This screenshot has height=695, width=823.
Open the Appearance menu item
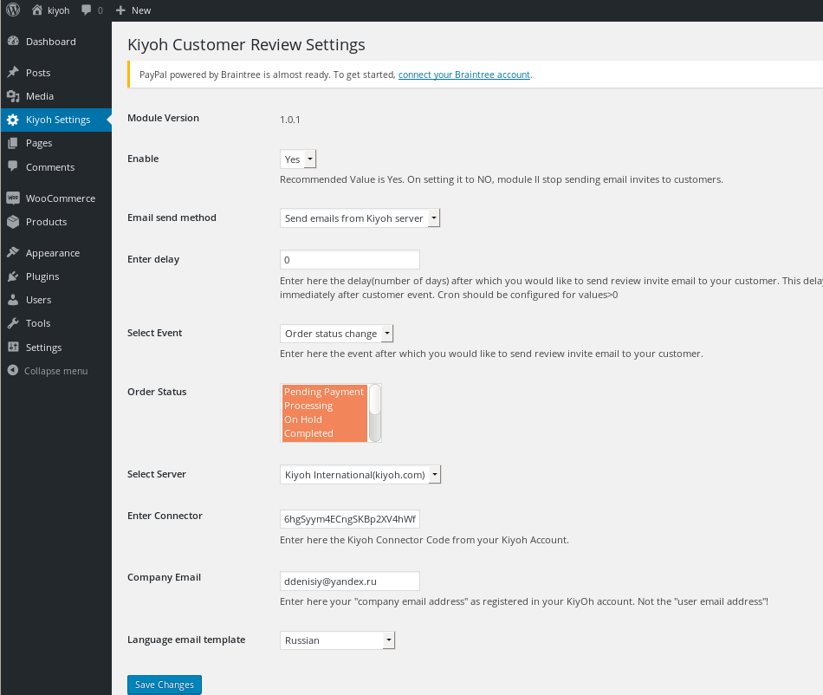pos(56,252)
